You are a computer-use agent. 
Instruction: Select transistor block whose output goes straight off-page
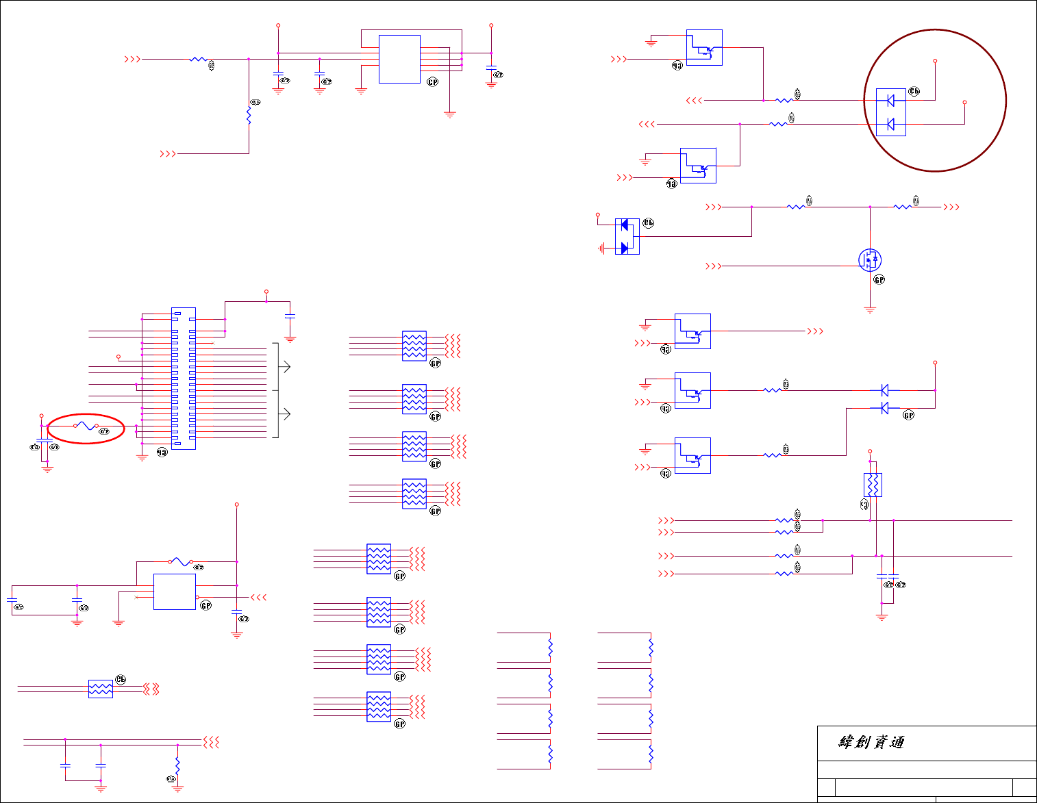692,331
